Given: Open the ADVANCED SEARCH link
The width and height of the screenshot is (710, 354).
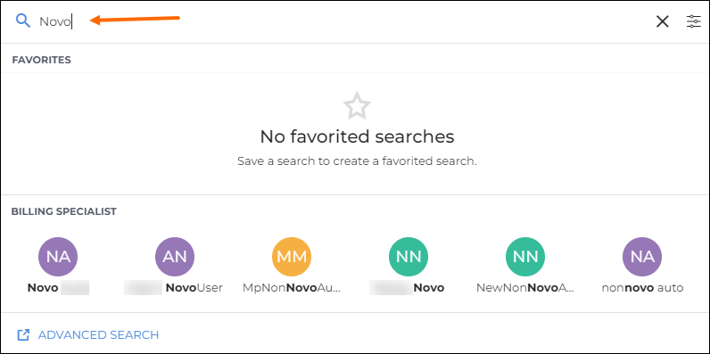Looking at the screenshot, I should pos(98,335).
